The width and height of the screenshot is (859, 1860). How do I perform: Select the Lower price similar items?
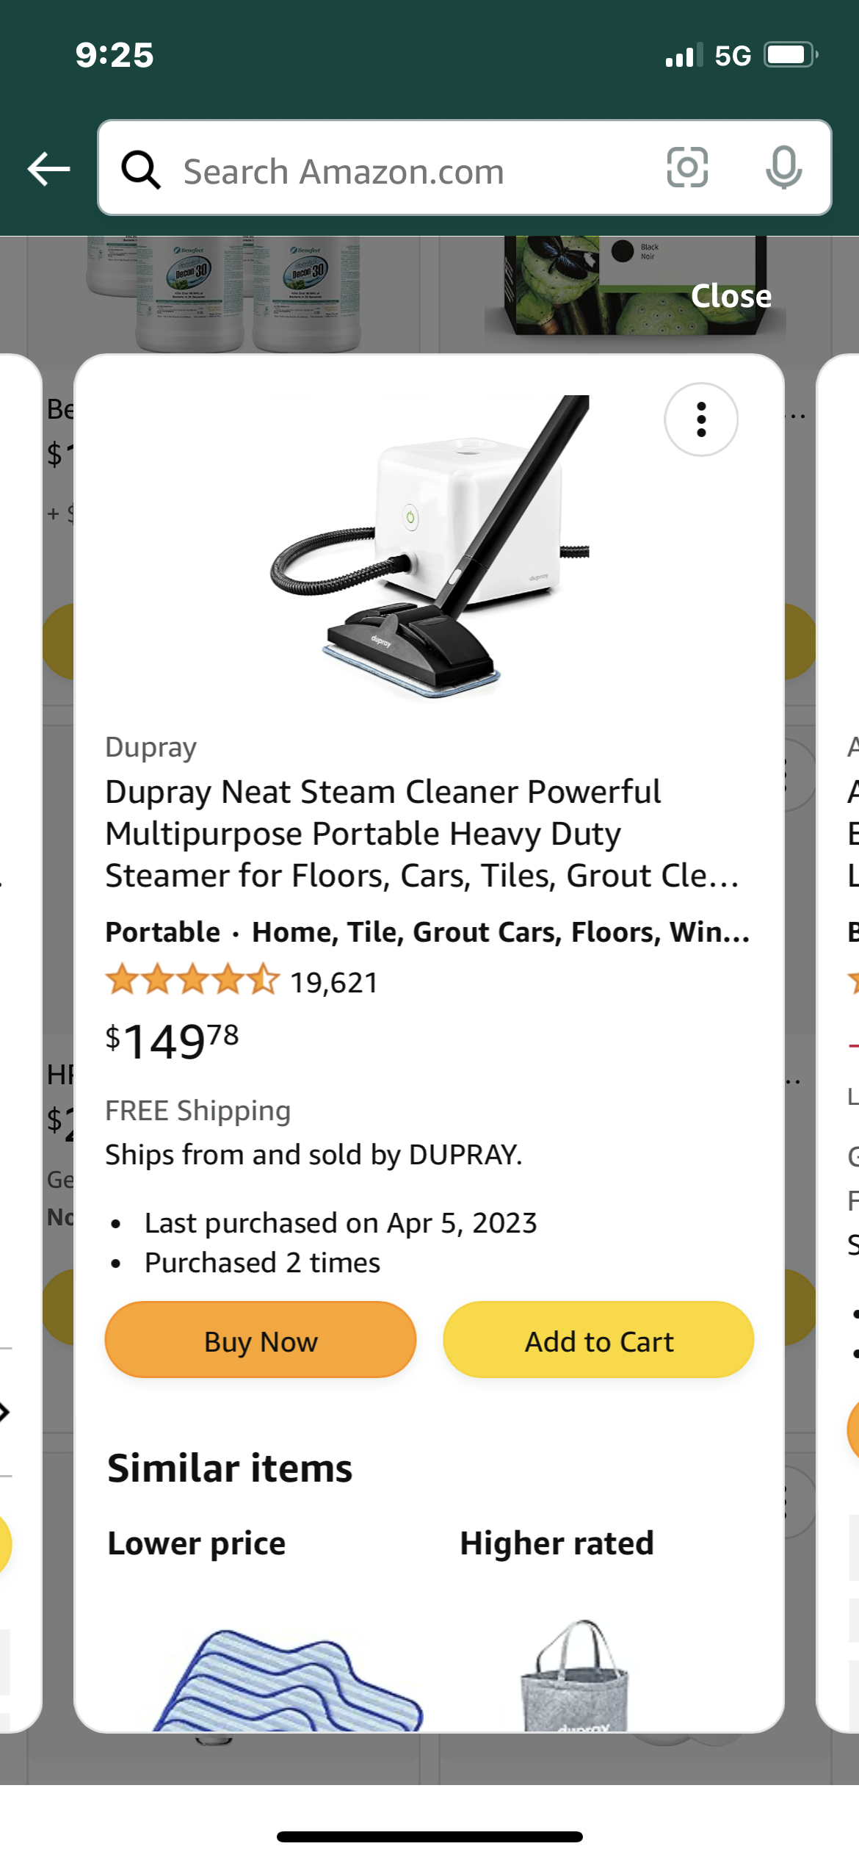click(x=197, y=1543)
